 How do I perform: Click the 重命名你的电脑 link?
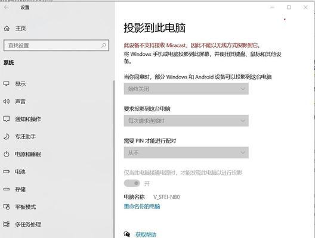(x=142, y=206)
